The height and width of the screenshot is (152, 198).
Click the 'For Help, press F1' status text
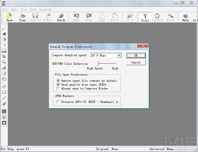pyautogui.click(x=15, y=149)
